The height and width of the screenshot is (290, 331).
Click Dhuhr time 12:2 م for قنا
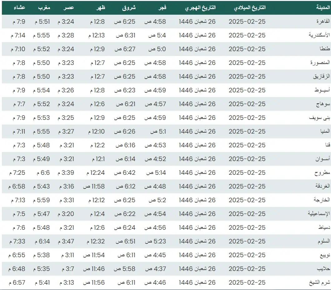(97, 145)
